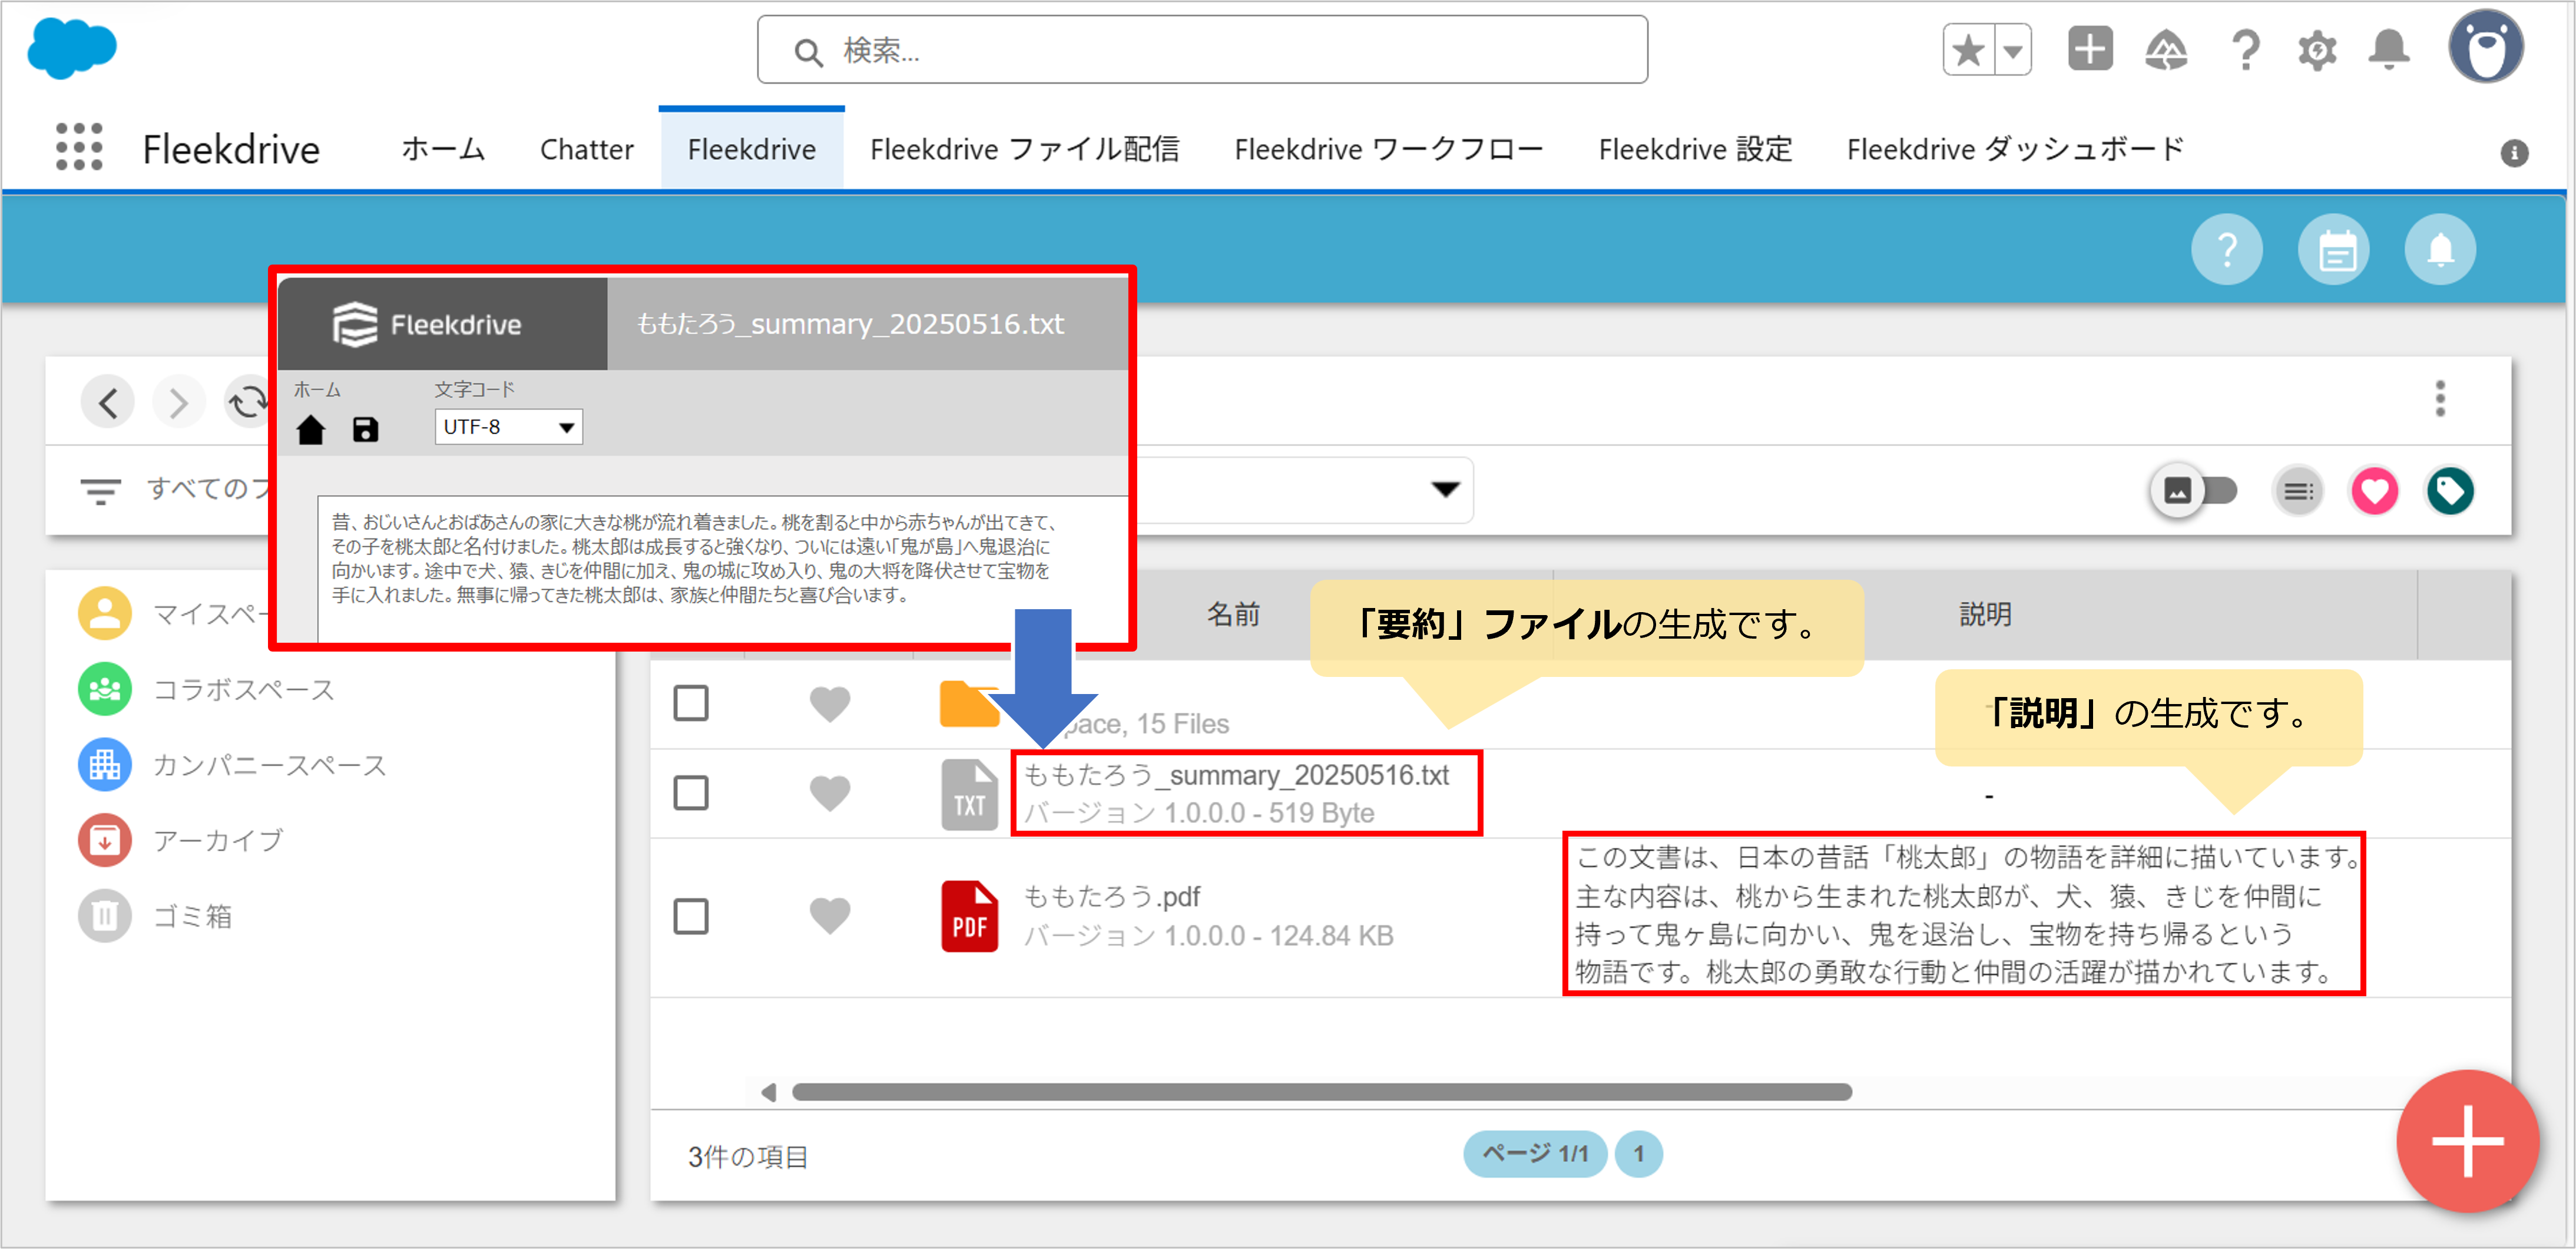Image resolution: width=2576 pixels, height=1249 pixels.
Task: Go to page 1 button
Action: (x=1638, y=1154)
